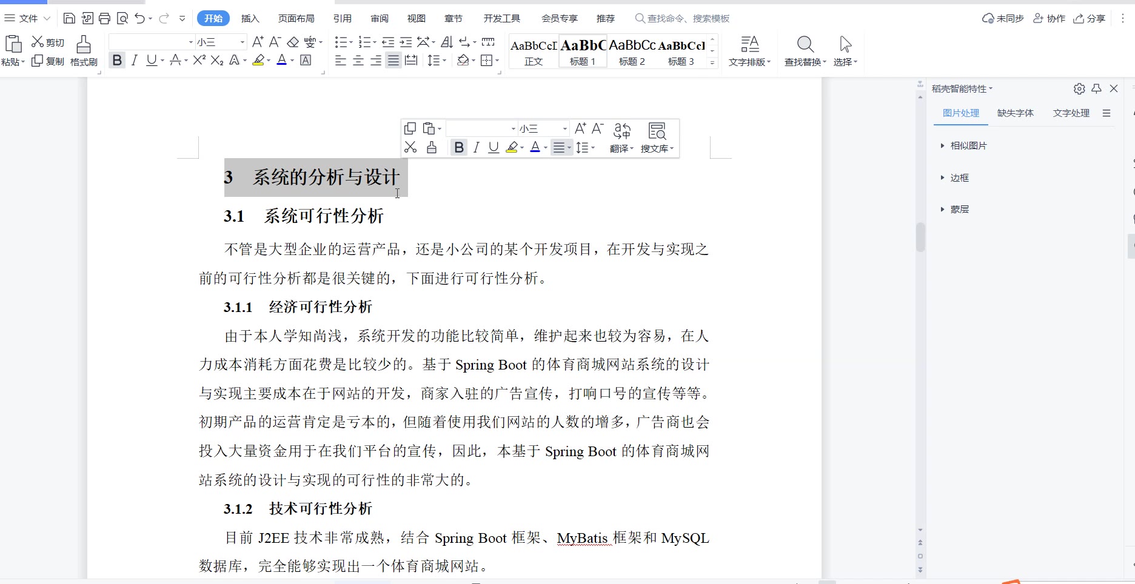Image resolution: width=1135 pixels, height=584 pixels.
Task: Apply the 标题 2 heading style
Action: (631, 51)
